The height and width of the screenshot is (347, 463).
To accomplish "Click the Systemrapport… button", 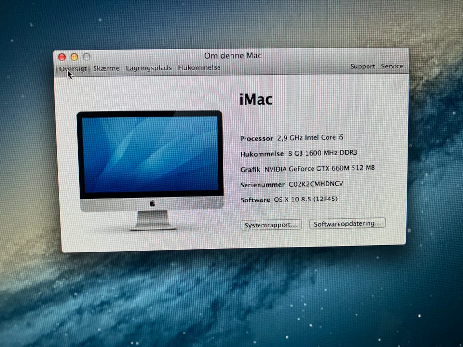I will (271, 225).
